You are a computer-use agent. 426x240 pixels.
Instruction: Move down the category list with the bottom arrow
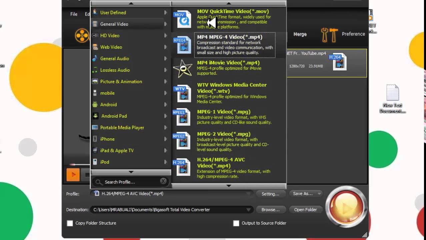click(131, 172)
